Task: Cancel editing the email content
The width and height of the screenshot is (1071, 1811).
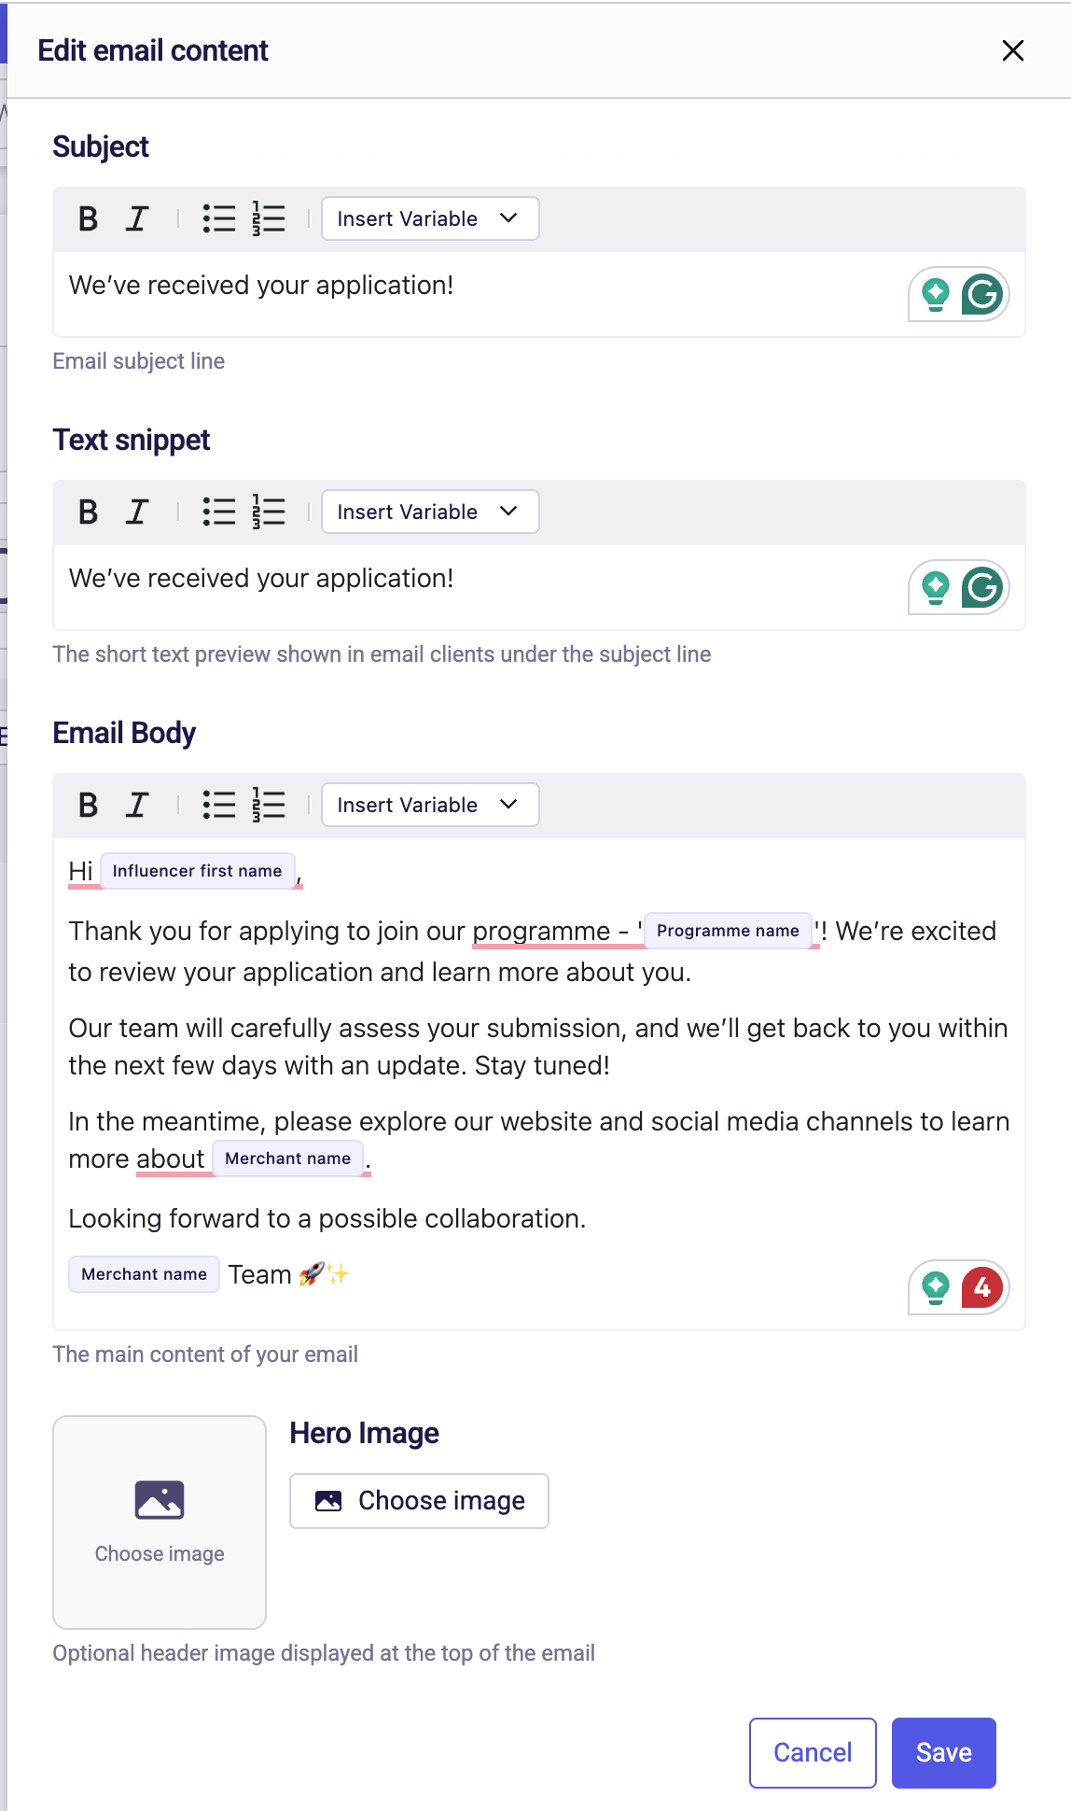Action: (812, 1752)
